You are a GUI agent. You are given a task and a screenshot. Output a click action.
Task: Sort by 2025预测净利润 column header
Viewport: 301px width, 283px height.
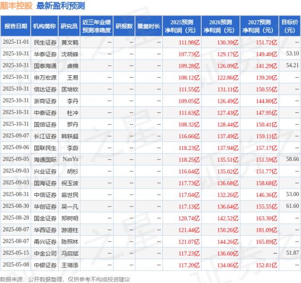182,26
